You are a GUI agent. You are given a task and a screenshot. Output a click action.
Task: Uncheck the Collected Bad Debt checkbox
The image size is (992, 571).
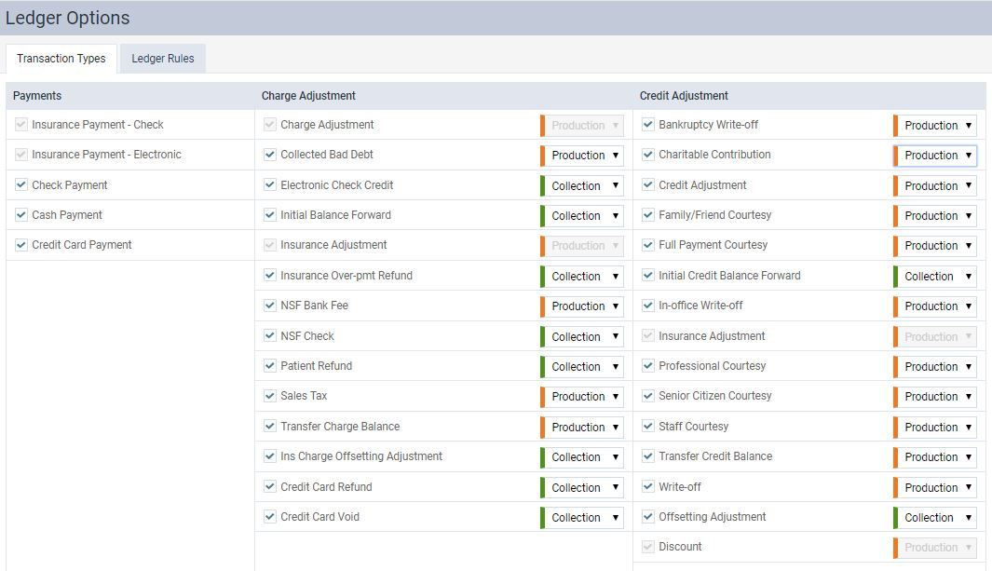coord(270,155)
